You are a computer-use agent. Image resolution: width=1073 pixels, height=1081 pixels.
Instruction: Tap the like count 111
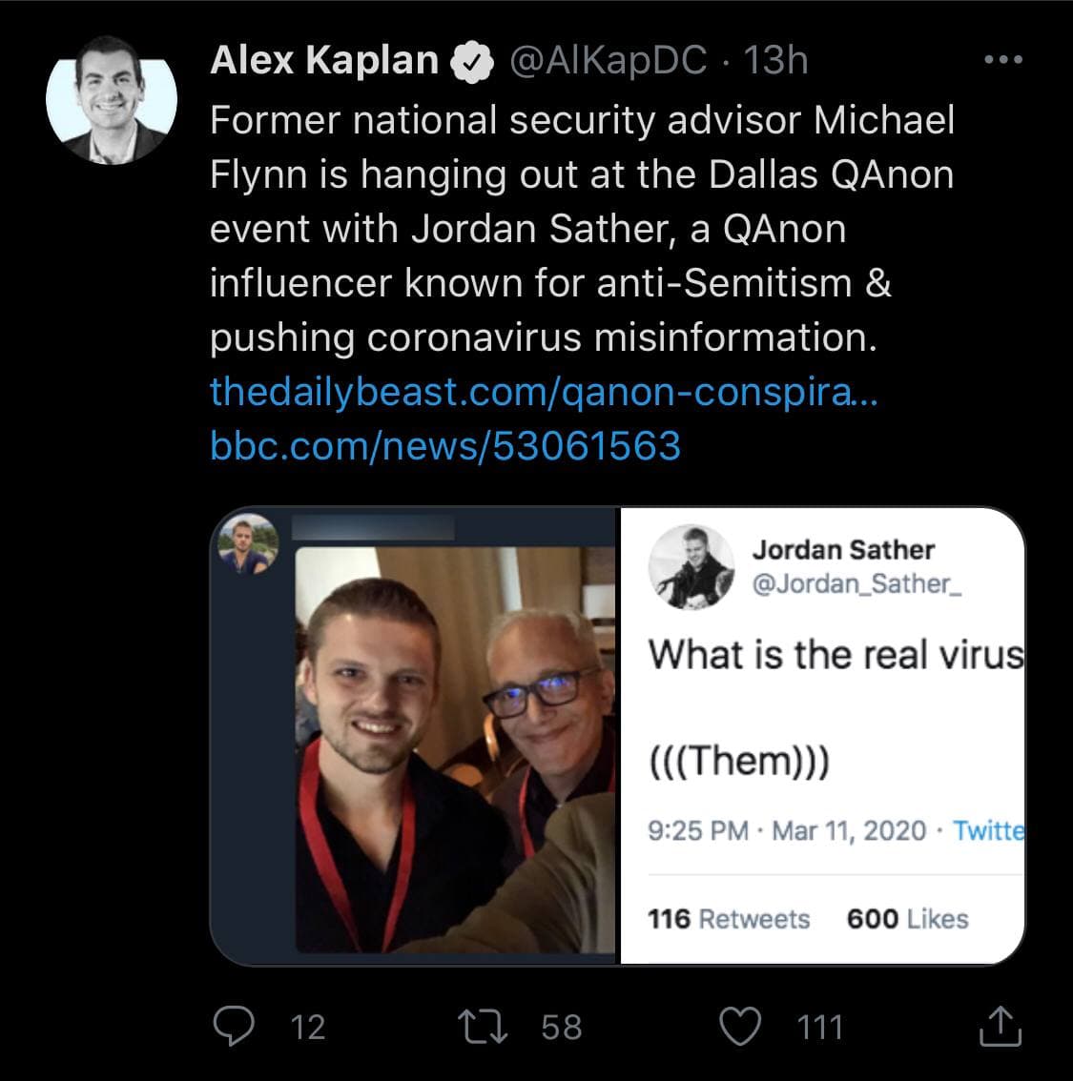point(820,1027)
